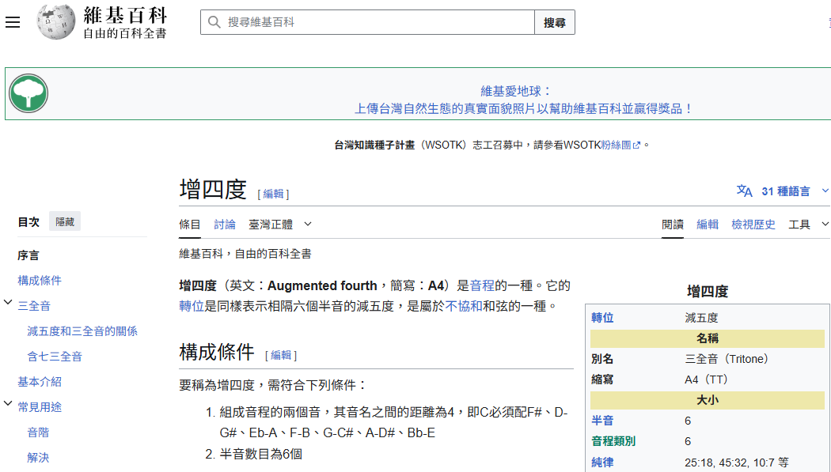831x472 pixels.
Task: Focus the 搜尋維基百科 search field
Action: [x=367, y=22]
